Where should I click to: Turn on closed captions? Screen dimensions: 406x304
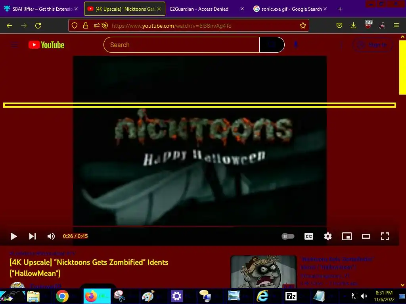point(308,236)
